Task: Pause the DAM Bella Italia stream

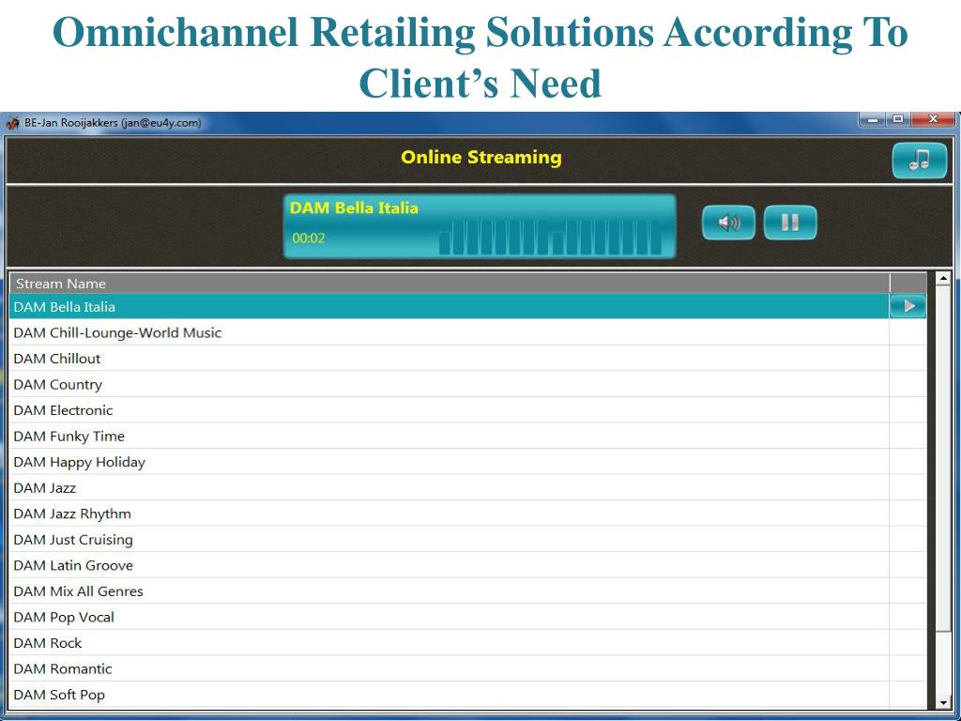Action: click(790, 222)
